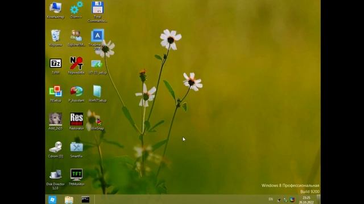Open the Компьютер desktop icon

pos(56,10)
